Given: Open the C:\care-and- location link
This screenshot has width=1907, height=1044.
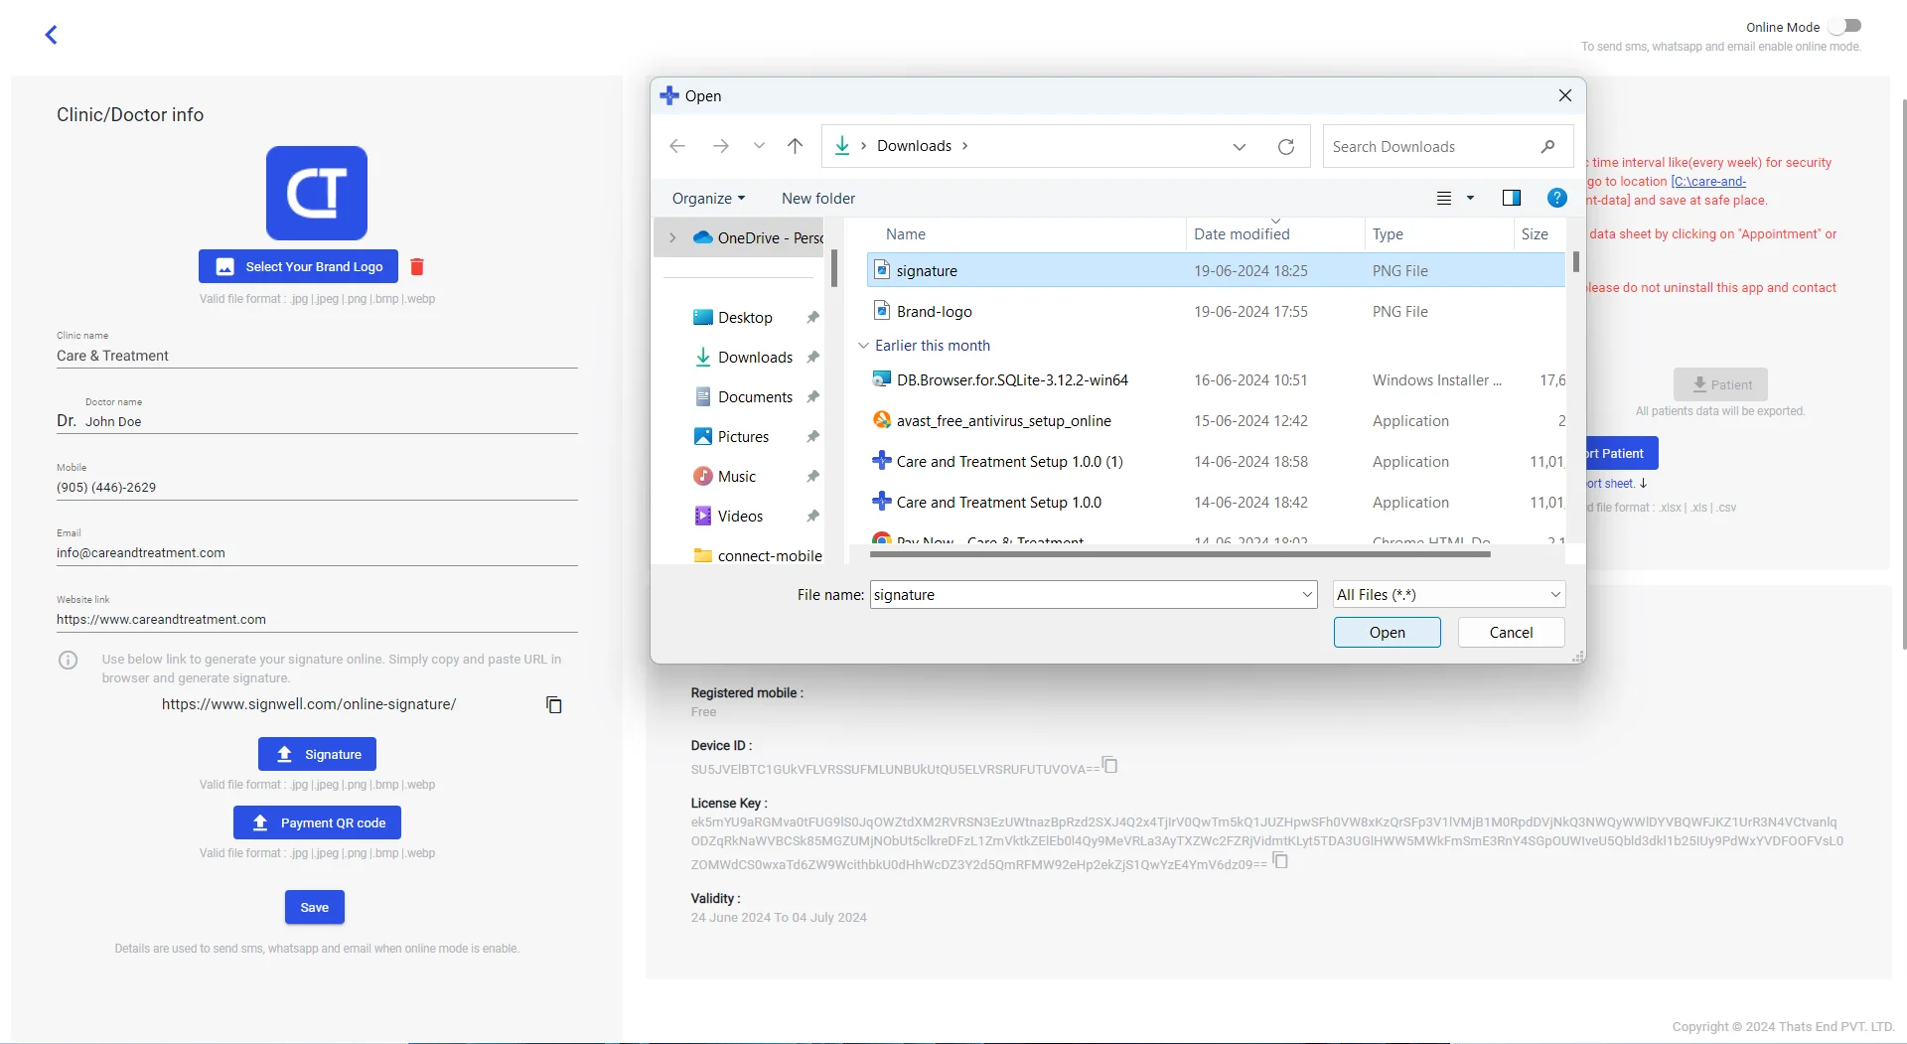Looking at the screenshot, I should point(1707,182).
